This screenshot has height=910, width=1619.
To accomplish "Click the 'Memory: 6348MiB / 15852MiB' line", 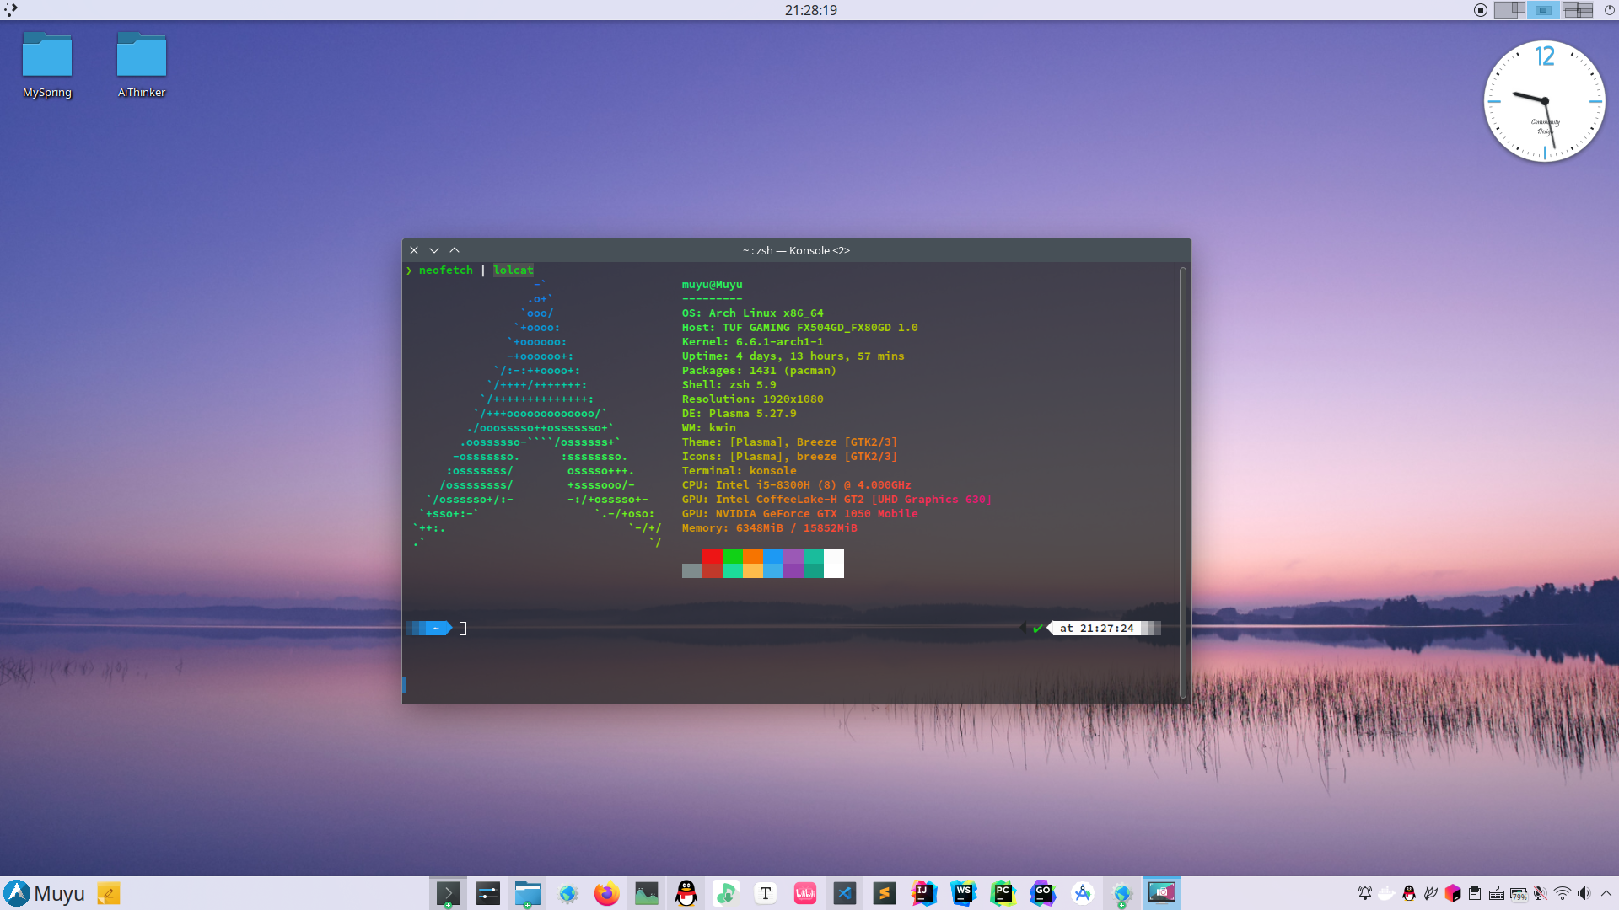I will pos(770,528).
